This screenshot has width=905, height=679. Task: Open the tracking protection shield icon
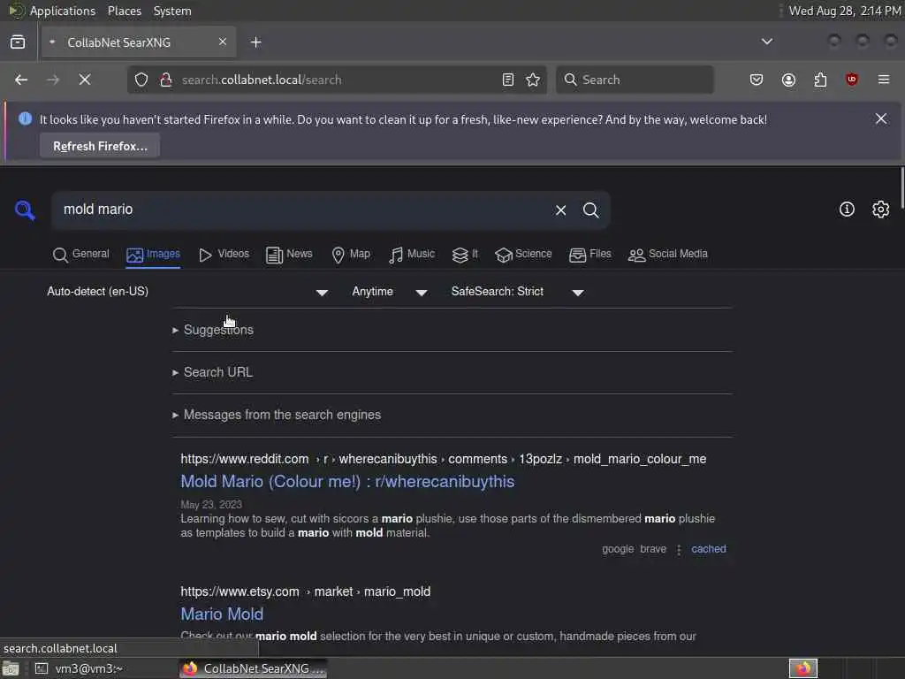point(141,80)
